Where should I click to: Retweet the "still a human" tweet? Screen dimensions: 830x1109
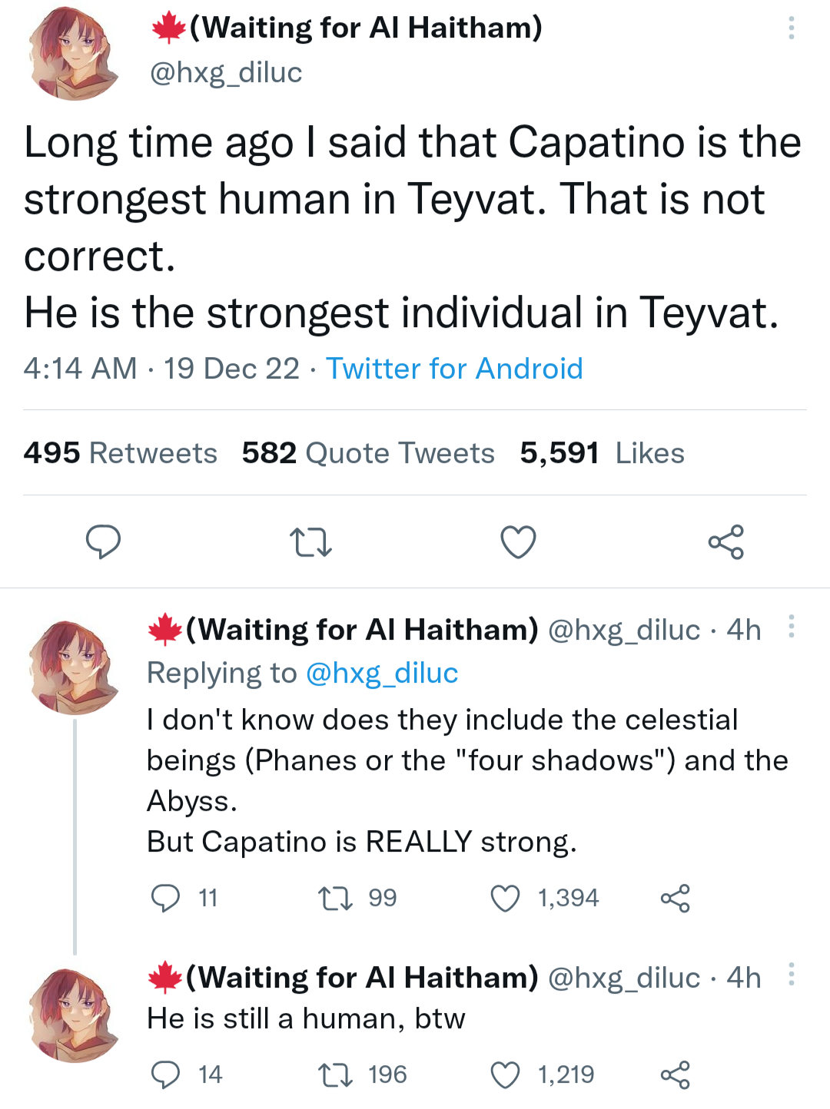point(336,1074)
